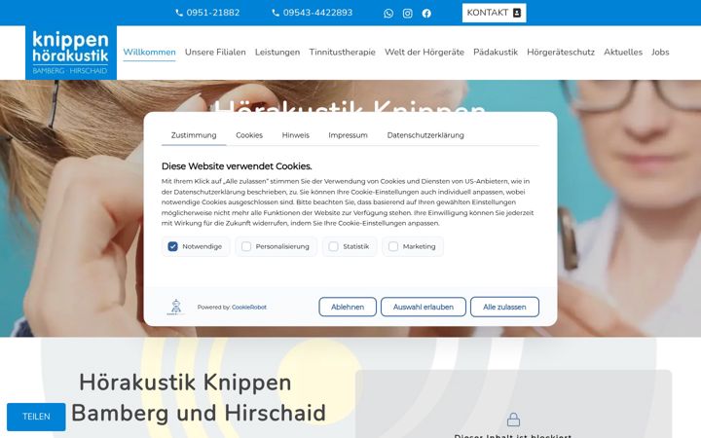Click heading 'Diese Website verwendet Cookies.'
701x438 pixels.
pyautogui.click(x=237, y=166)
